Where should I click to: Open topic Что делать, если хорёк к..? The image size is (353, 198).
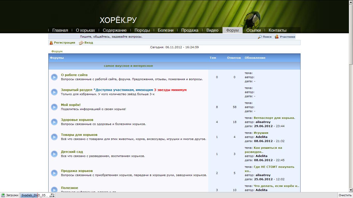277,186
